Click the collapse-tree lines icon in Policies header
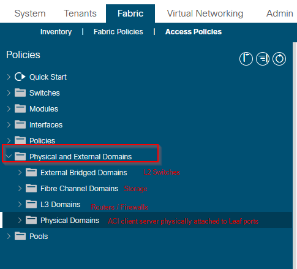This screenshot has height=269, width=297. 263,59
